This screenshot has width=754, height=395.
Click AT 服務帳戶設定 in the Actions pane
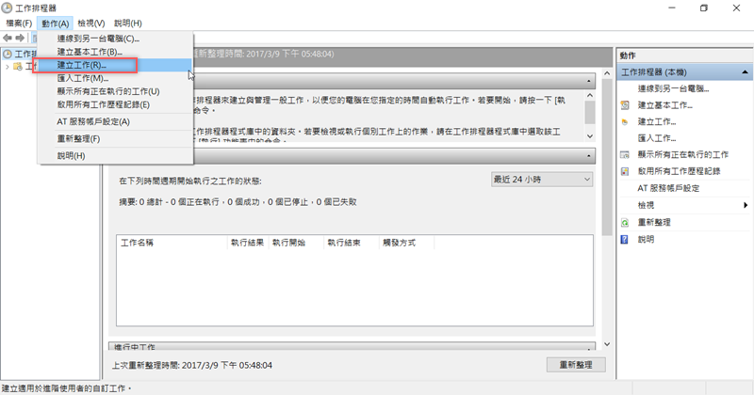click(x=668, y=188)
